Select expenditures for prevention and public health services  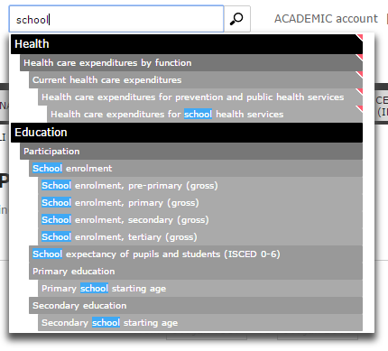tap(200, 97)
